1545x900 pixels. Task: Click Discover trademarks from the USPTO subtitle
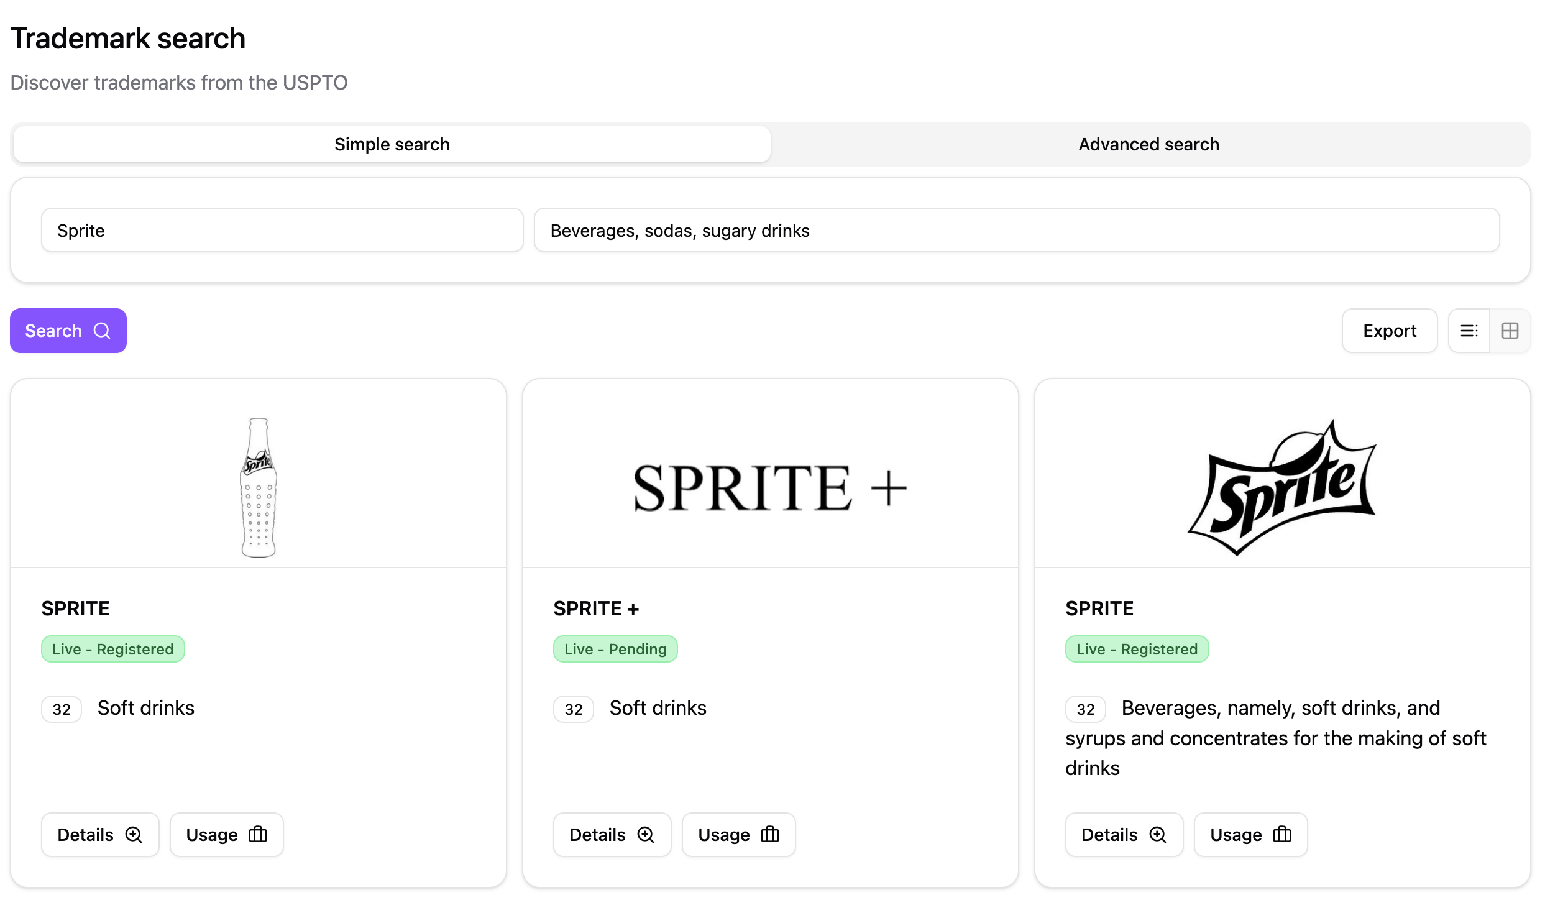tap(179, 83)
